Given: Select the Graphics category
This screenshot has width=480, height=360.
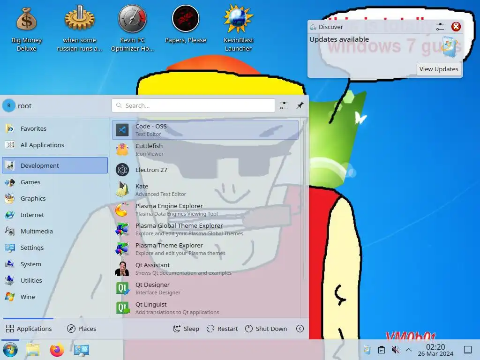Looking at the screenshot, I should pos(55,198).
